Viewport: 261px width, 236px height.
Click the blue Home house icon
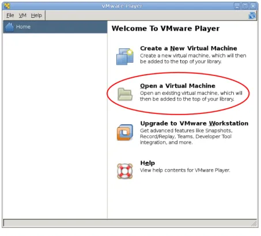9,27
